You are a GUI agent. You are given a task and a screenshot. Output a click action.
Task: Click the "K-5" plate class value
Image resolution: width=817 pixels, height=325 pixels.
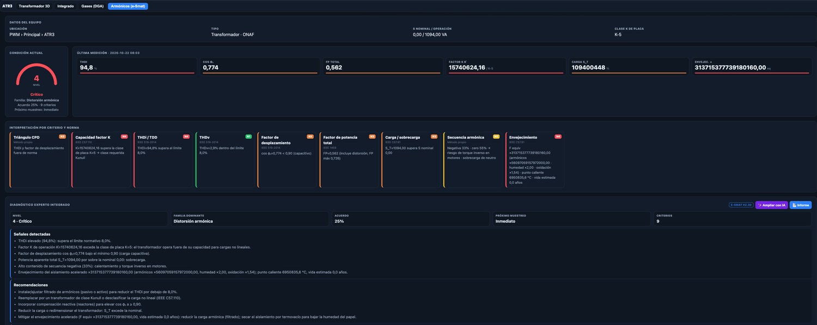(618, 34)
